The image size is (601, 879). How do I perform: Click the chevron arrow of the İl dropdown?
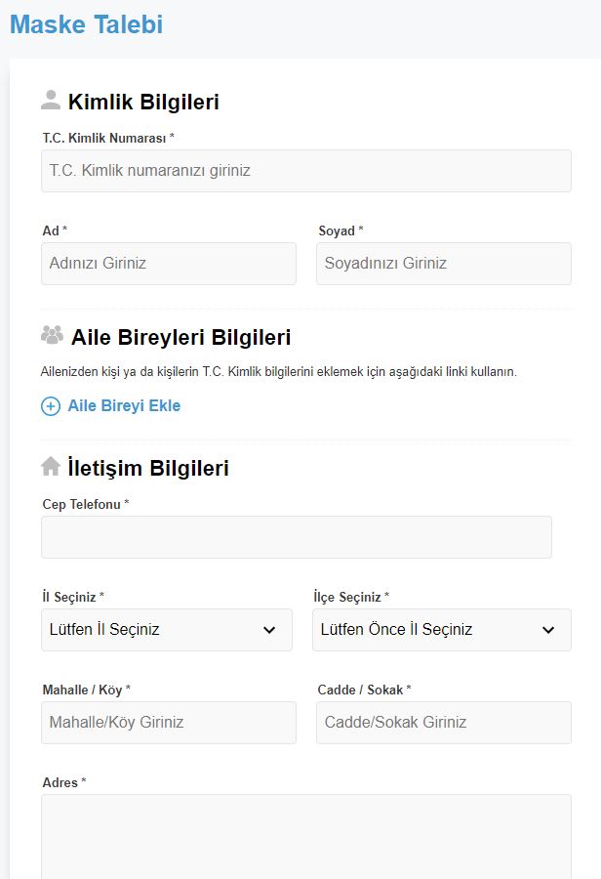click(269, 630)
